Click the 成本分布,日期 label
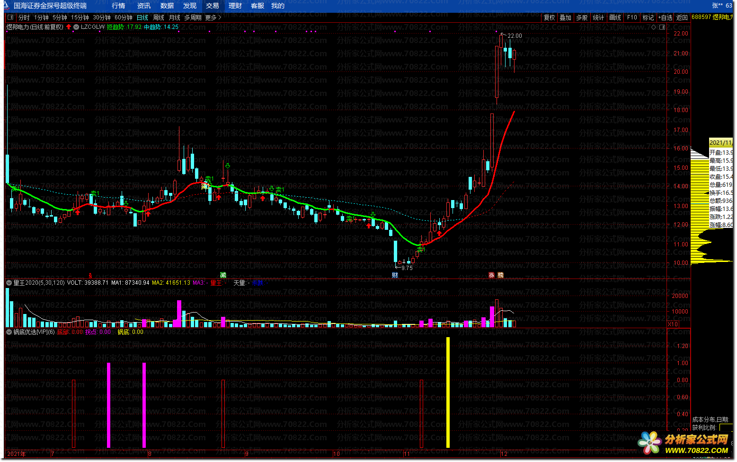 tap(710, 419)
